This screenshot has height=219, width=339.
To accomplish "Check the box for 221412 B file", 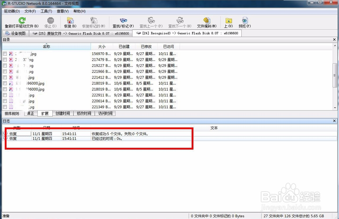I will [x=5, y=77].
